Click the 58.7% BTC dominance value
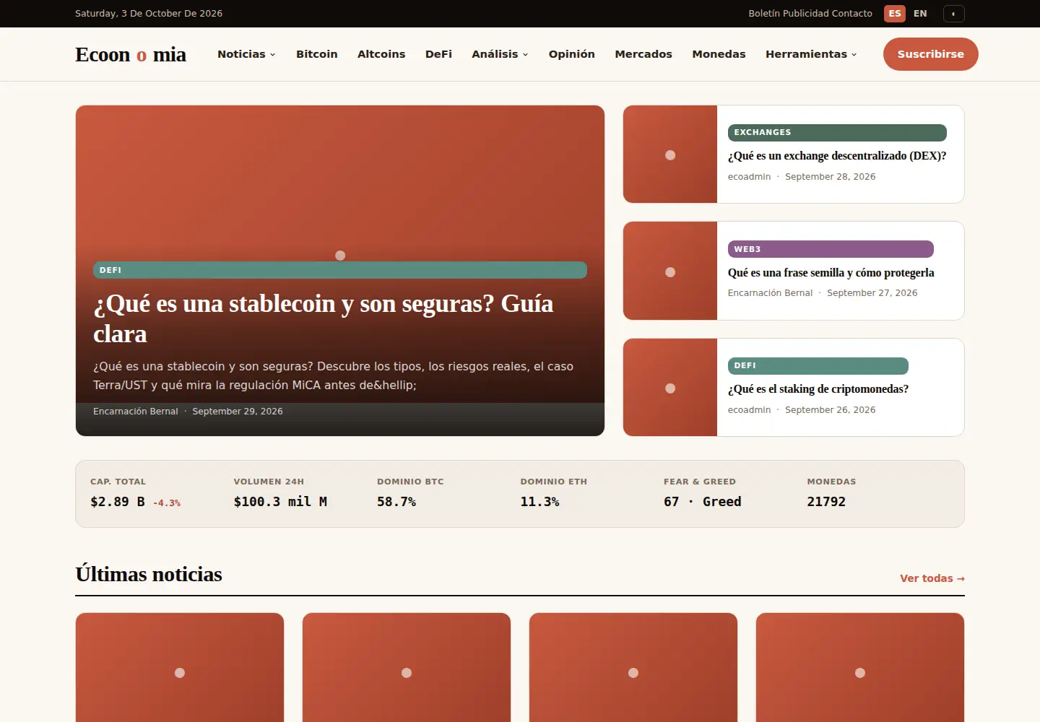Screen dimensions: 1040x722 [x=396, y=502]
